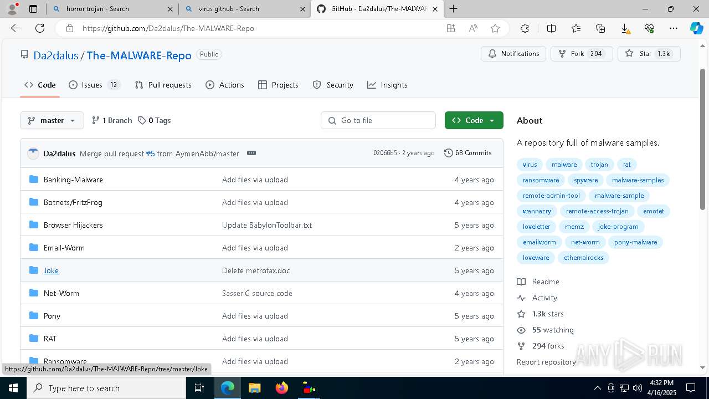The height and width of the screenshot is (399, 709).
Task: Click Report repository link
Action: pos(546,362)
